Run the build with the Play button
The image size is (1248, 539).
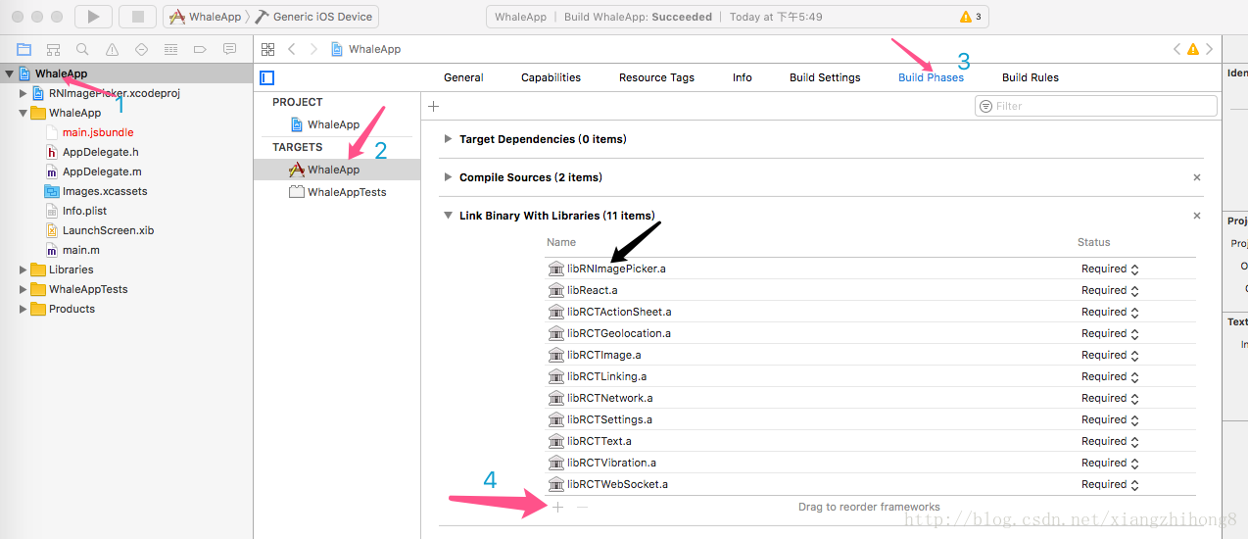click(x=93, y=17)
